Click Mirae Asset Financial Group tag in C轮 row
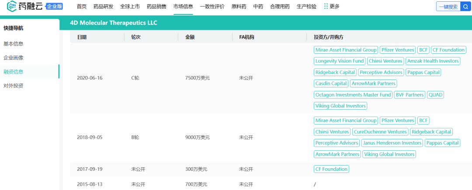472x190 pixels. [x=346, y=50]
